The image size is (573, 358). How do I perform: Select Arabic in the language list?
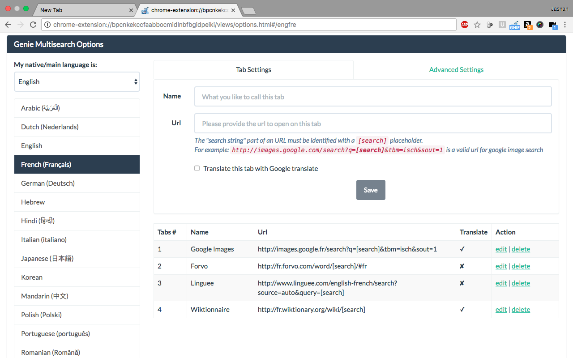coord(77,108)
